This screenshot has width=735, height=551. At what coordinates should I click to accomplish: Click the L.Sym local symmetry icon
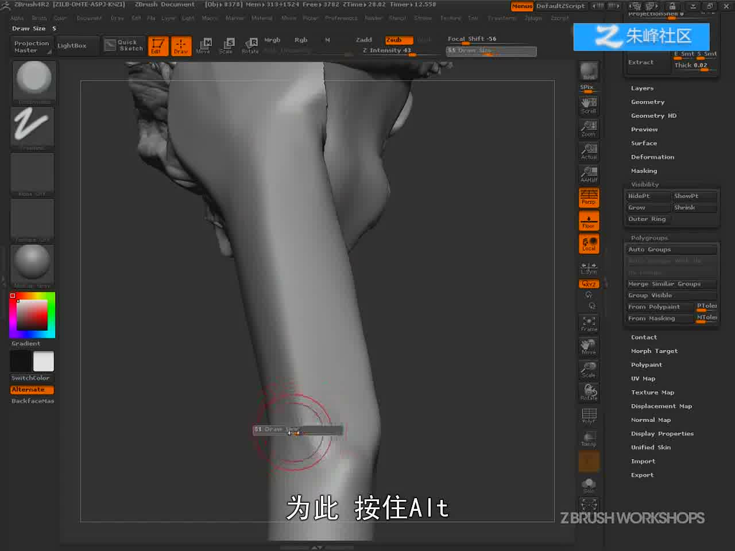(x=589, y=268)
